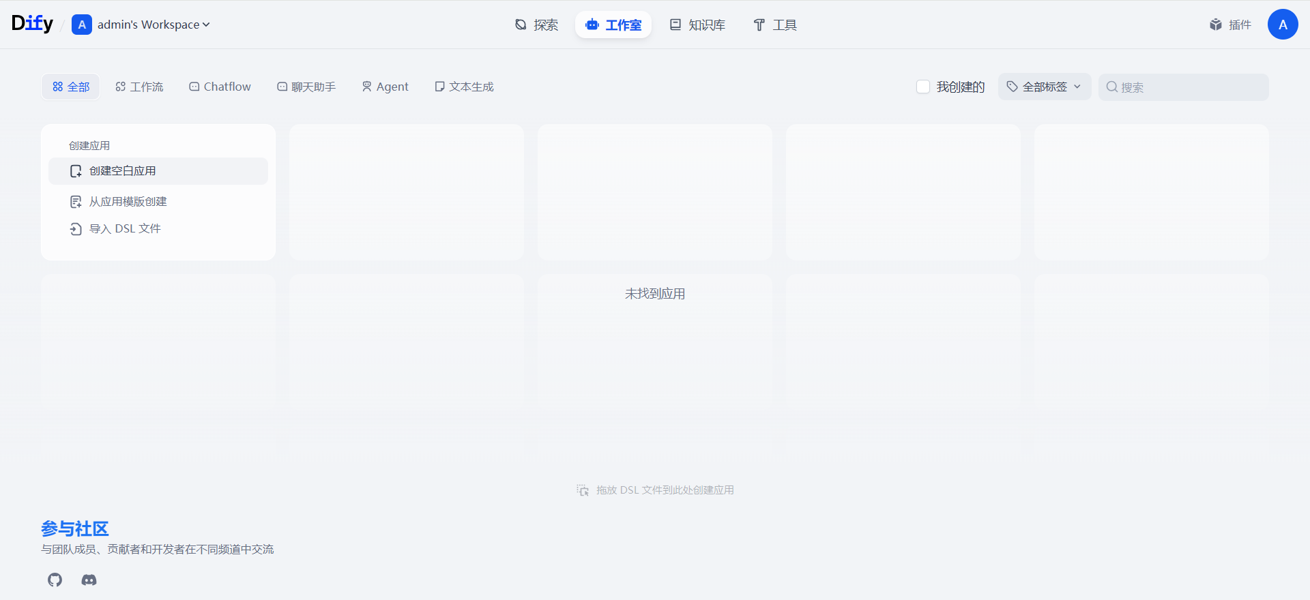The width and height of the screenshot is (1310, 600).
Task: Open the Discord community icon
Action: pyautogui.click(x=89, y=580)
